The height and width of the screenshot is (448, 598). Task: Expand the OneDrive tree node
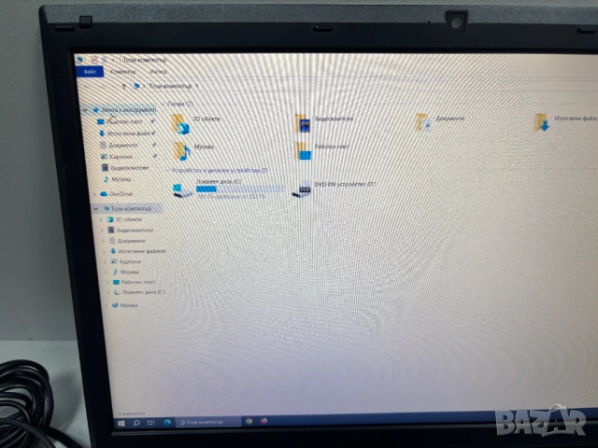(x=93, y=194)
